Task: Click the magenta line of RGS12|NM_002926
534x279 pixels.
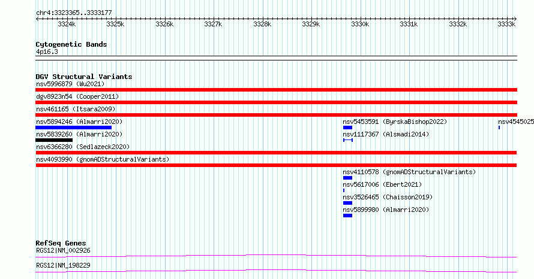Action: point(276,256)
